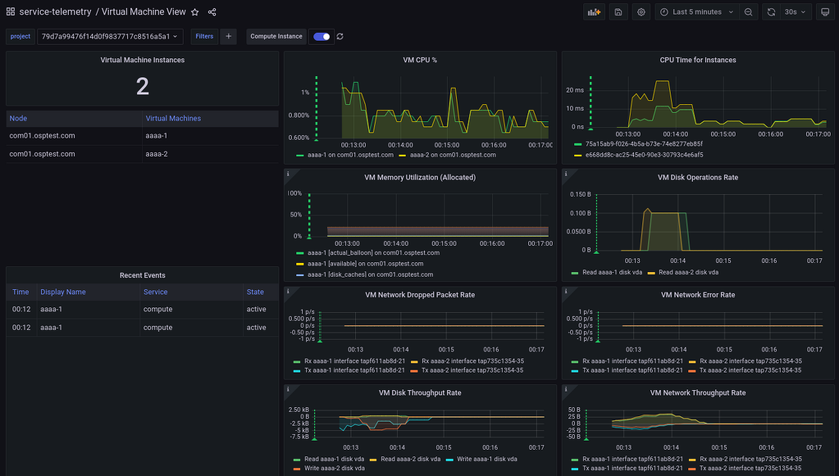The image size is (839, 476).
Task: Open CPU Time for Instances panel menu
Action: point(698,60)
